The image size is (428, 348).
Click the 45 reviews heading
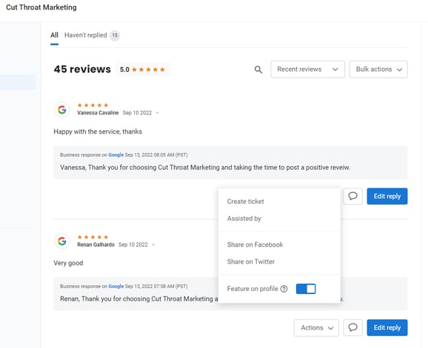[82, 69]
